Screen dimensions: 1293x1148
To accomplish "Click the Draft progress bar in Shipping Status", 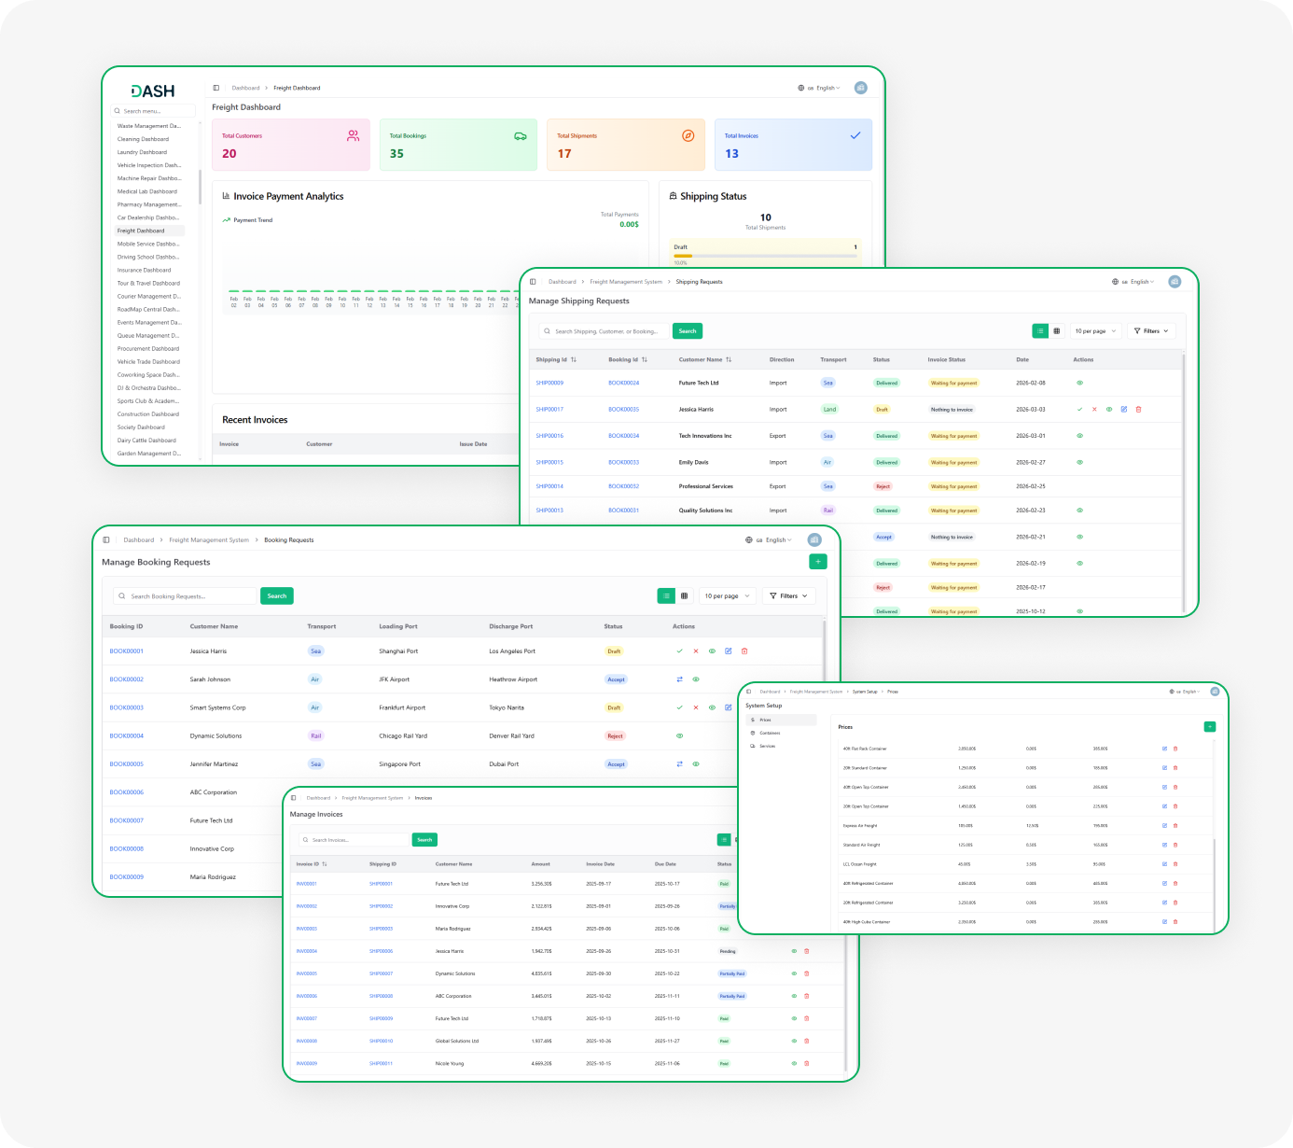I will pos(765,256).
